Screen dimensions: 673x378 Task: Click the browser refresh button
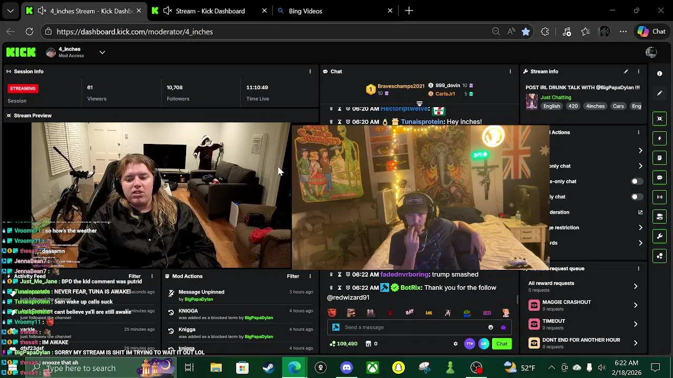[29, 31]
